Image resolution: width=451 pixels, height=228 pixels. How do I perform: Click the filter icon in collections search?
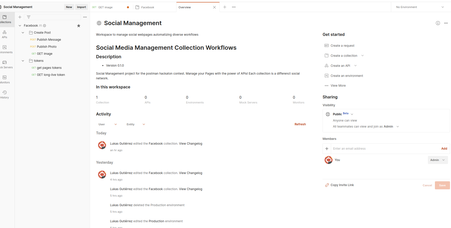(29, 17)
